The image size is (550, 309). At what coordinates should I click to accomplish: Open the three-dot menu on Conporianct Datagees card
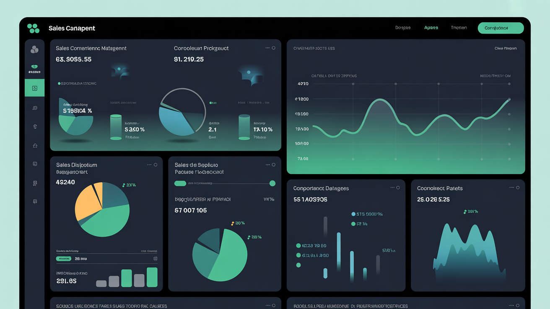[x=392, y=188]
